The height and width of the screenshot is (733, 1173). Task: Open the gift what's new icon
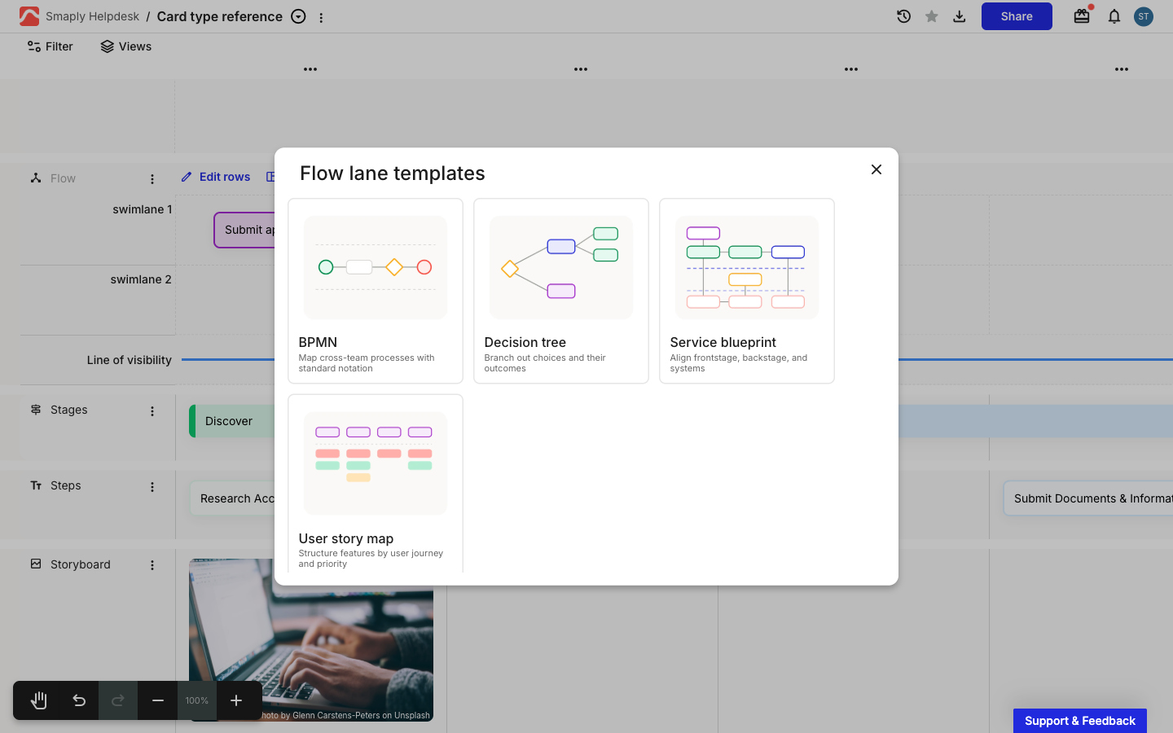coord(1082,16)
